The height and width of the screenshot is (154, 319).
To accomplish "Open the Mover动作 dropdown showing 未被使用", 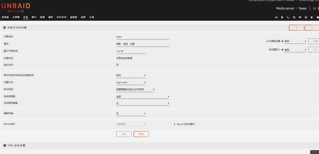I will tap(131, 124).
